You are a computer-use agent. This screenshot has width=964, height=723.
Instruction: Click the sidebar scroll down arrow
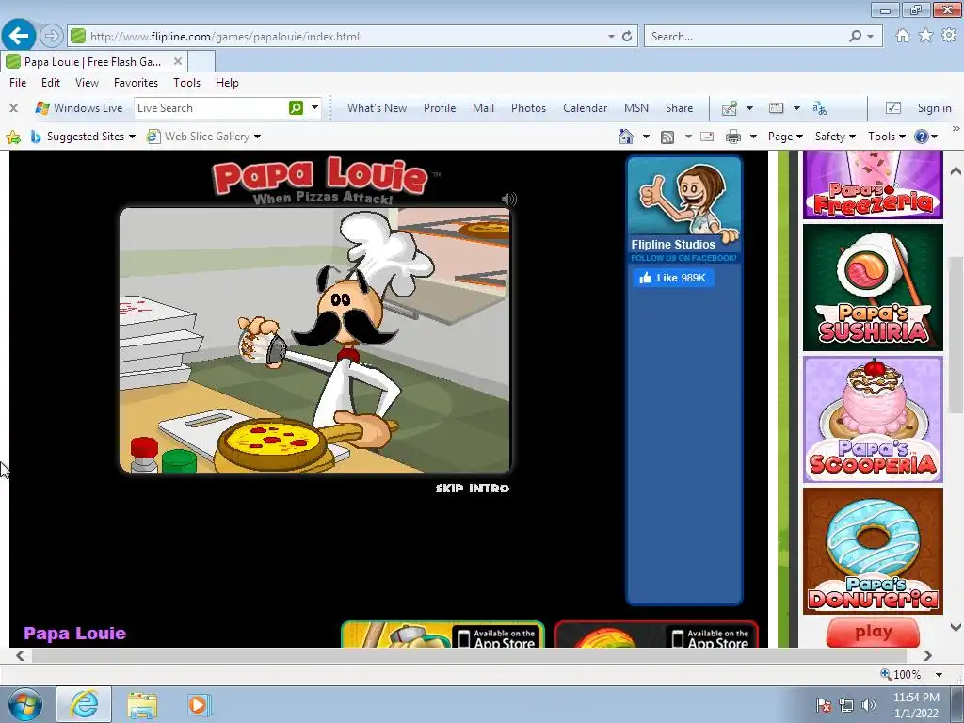point(956,627)
